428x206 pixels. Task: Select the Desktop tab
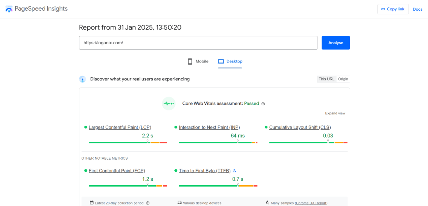point(230,61)
